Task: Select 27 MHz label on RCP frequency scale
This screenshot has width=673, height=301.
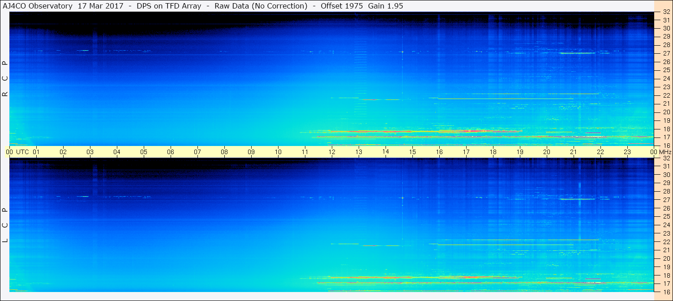Action: (x=666, y=53)
